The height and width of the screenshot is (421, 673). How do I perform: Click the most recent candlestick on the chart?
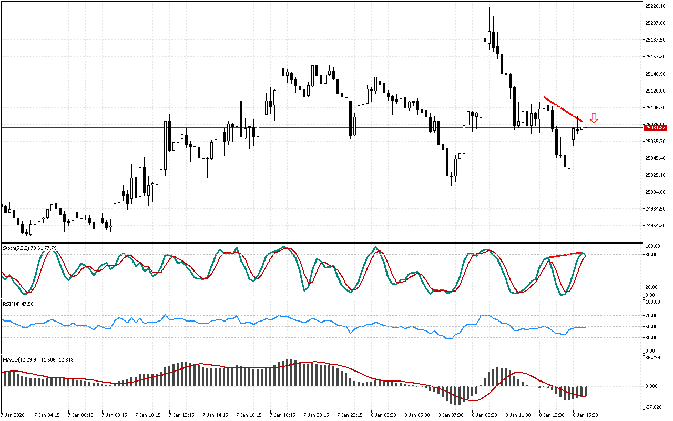click(x=582, y=128)
